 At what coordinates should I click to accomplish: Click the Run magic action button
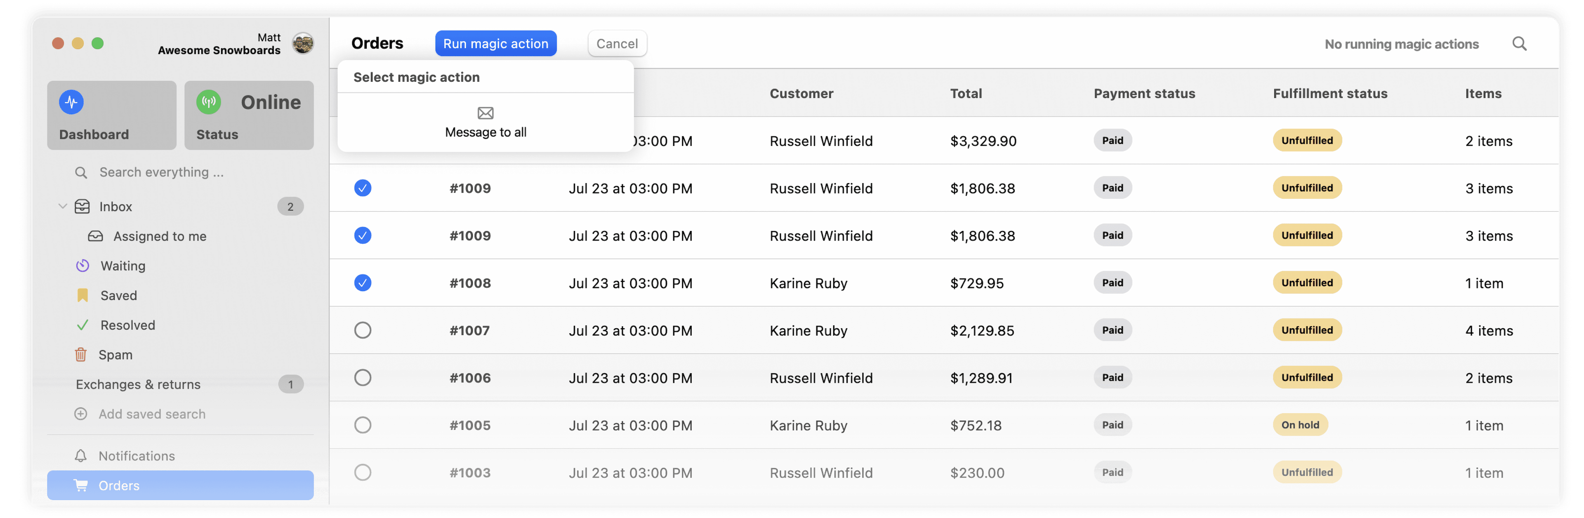point(495,42)
